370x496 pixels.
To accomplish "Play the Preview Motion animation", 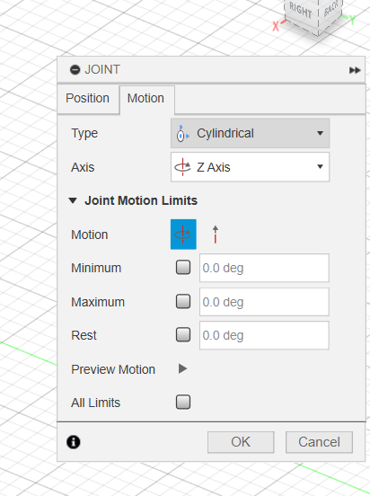I will (x=182, y=368).
